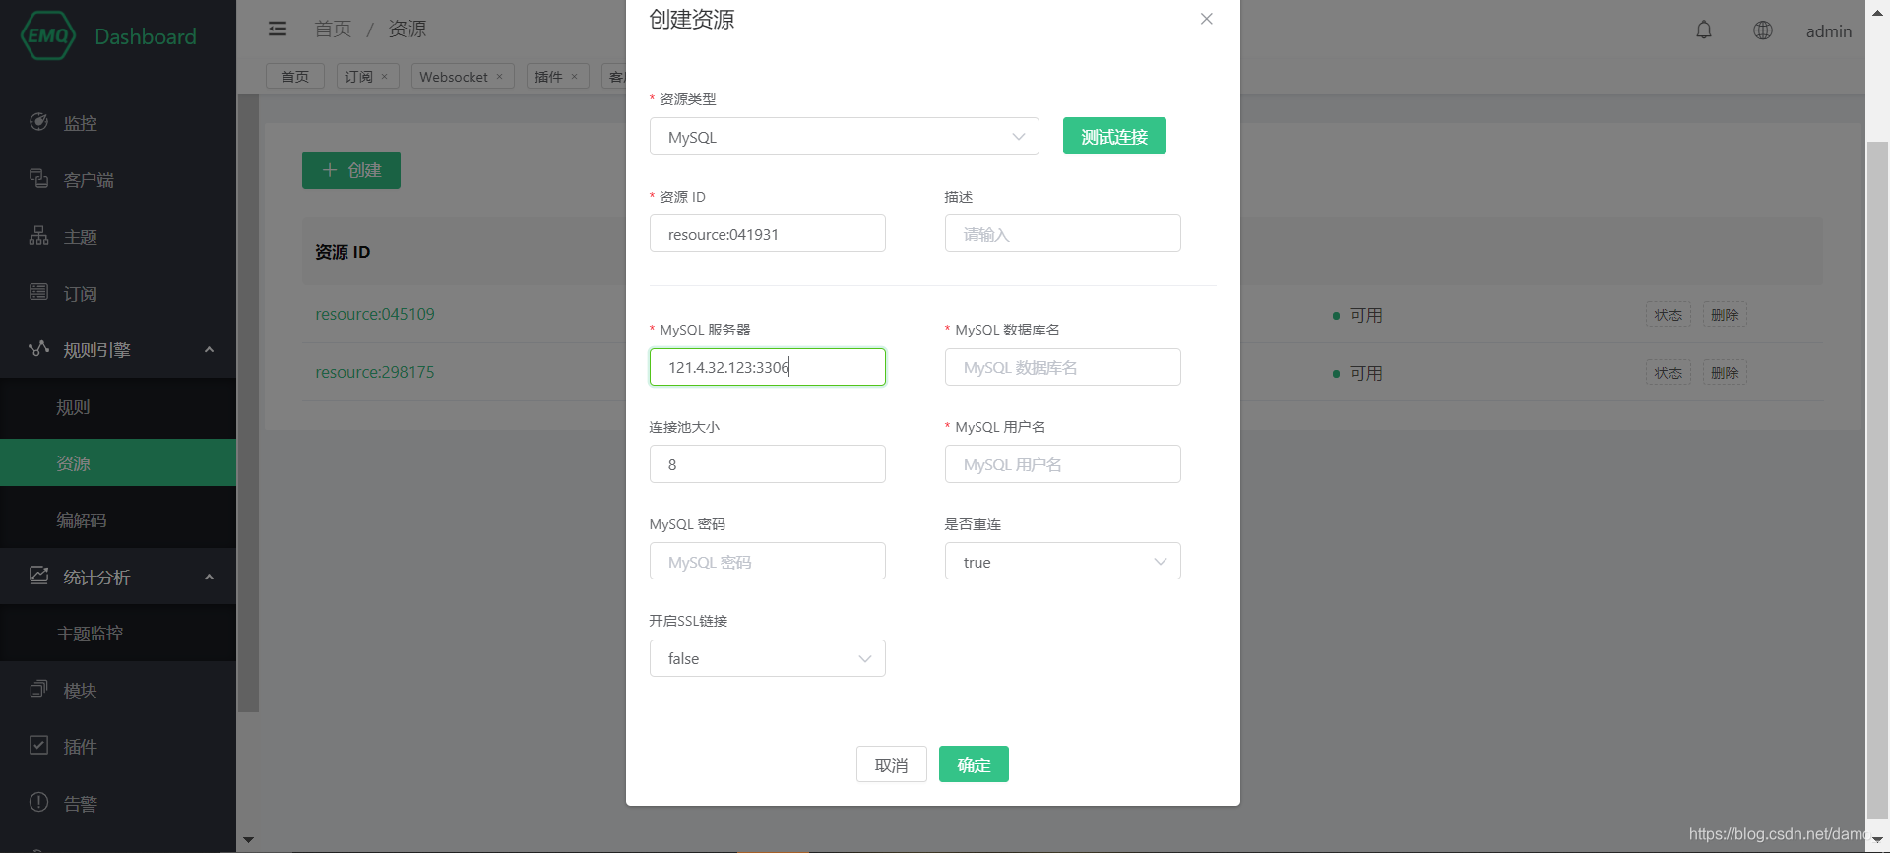The image size is (1890, 853).
Task: Open the notification bell icon
Action: point(1704,30)
